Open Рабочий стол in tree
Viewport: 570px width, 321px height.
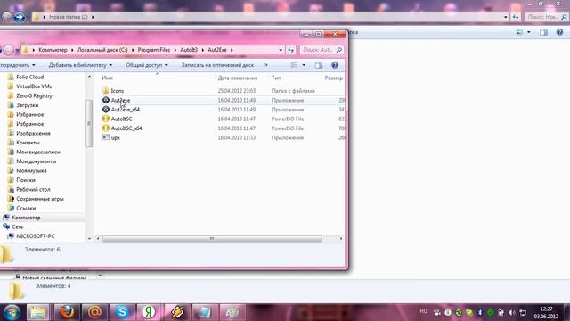(x=33, y=190)
